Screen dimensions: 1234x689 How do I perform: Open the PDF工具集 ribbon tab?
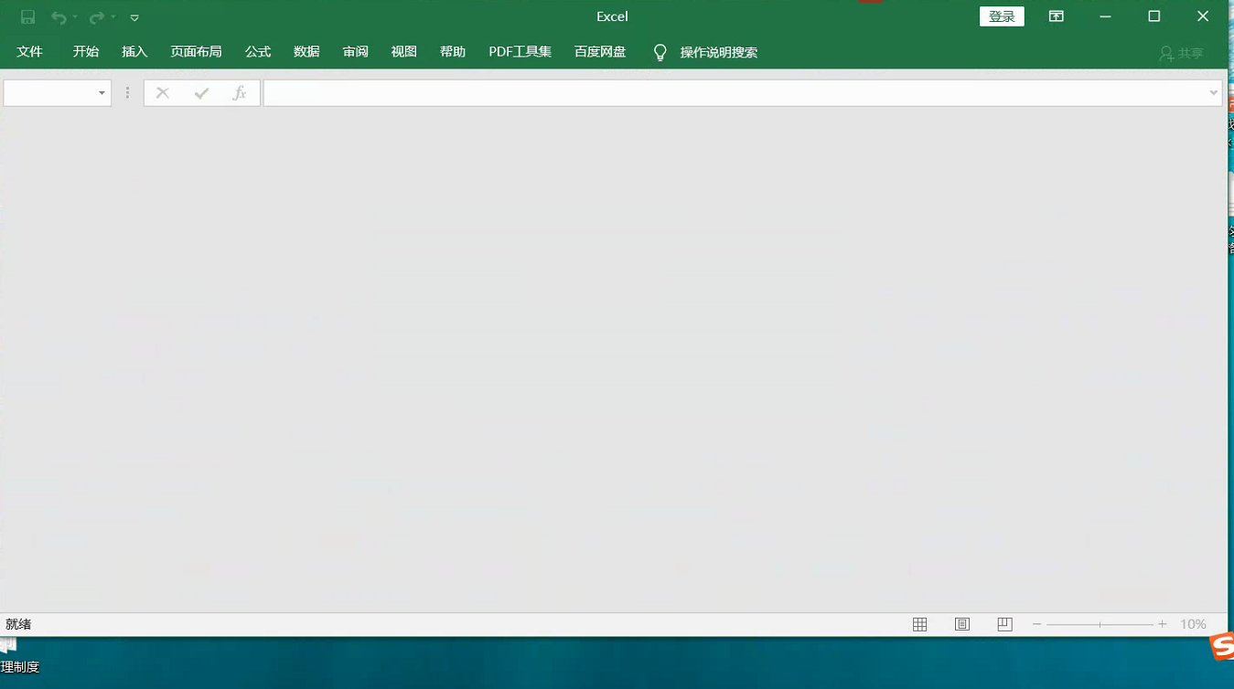tap(520, 52)
